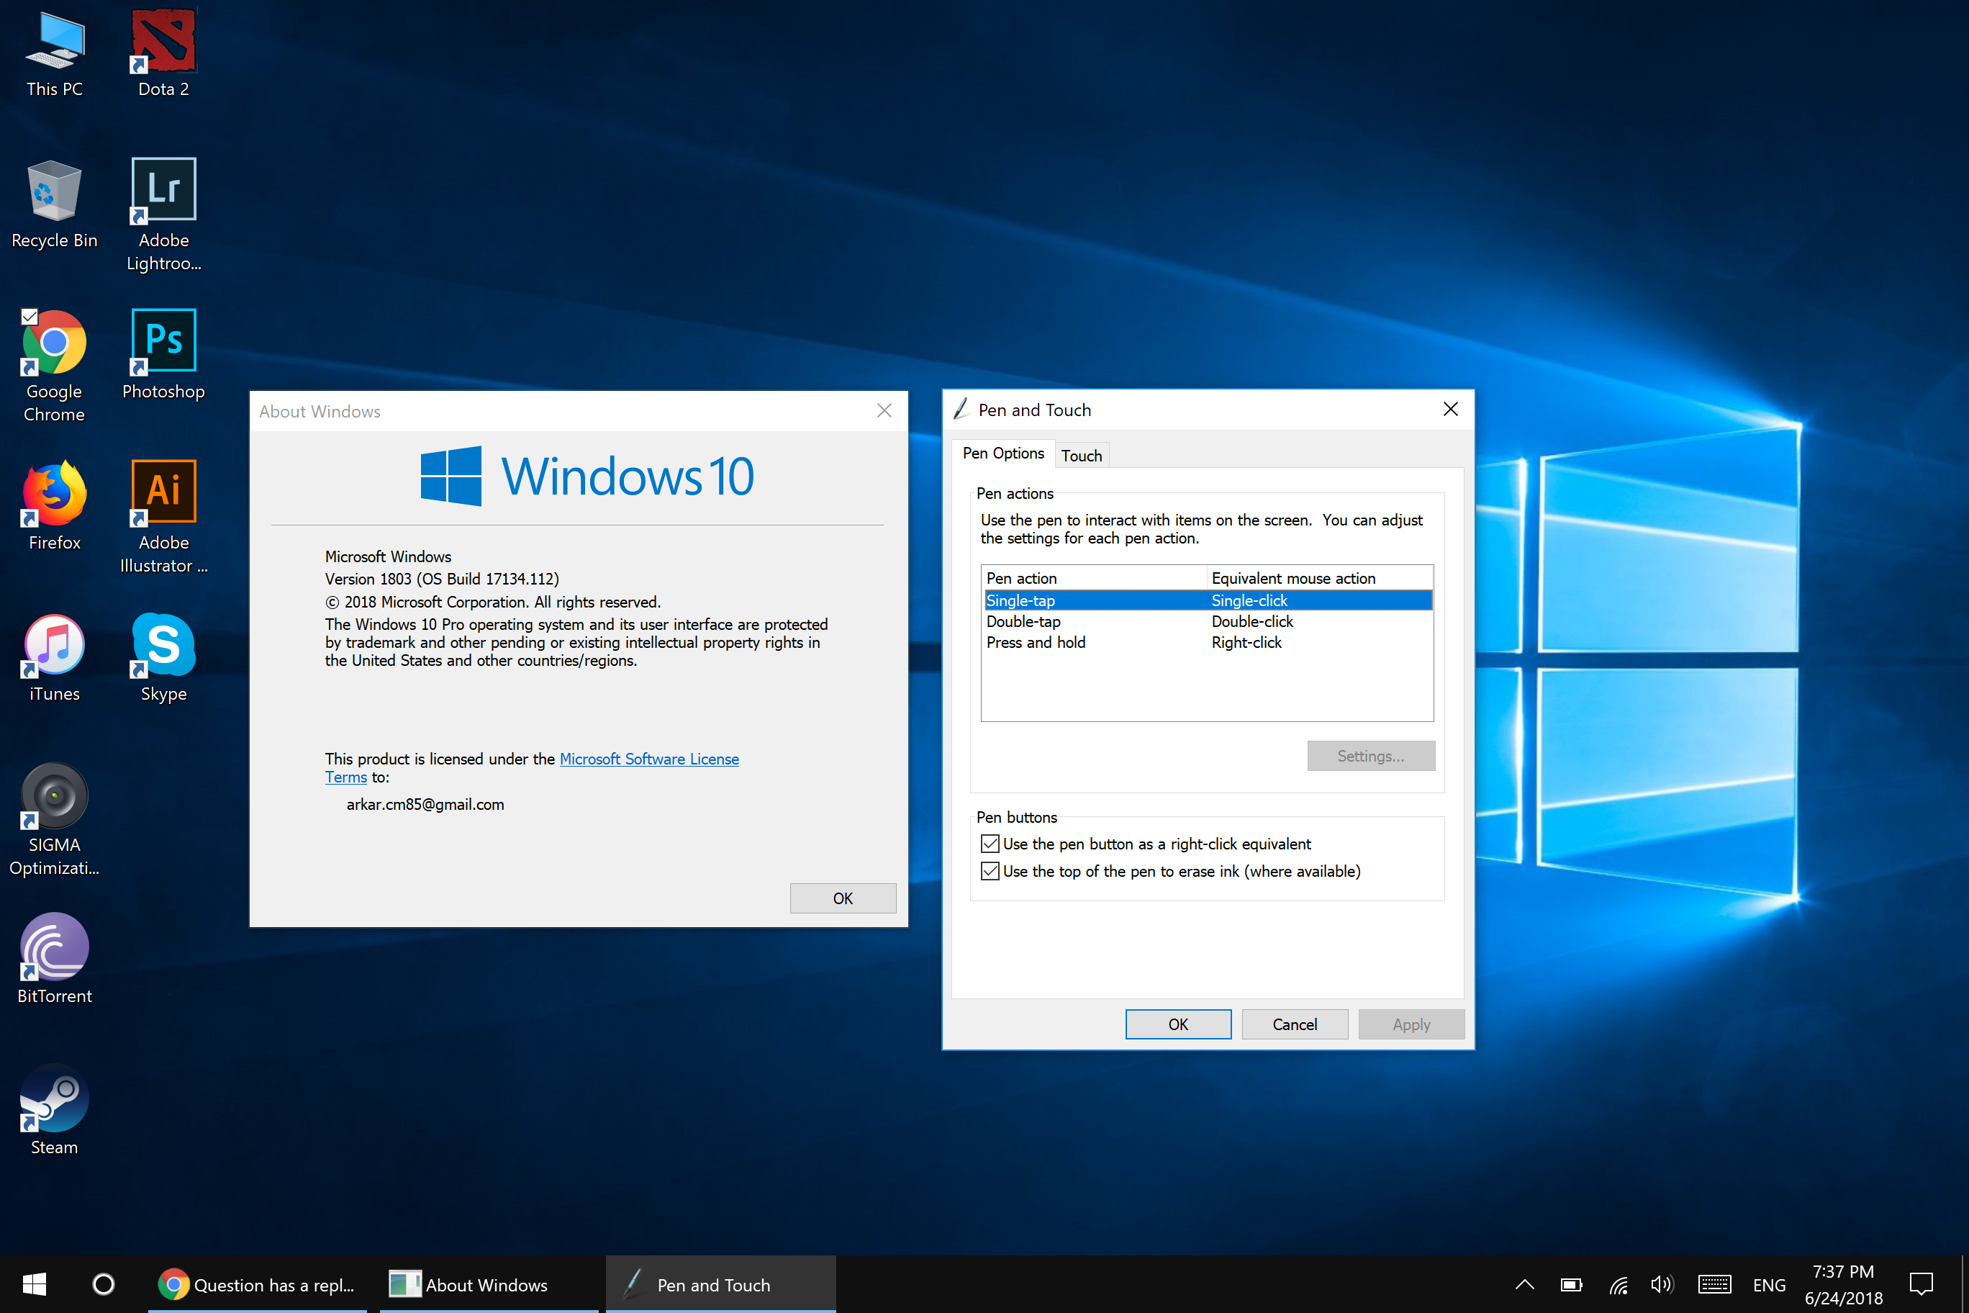This screenshot has height=1313, width=1969.
Task: Open the Wi-Fi network flyout
Action: point(1619,1284)
